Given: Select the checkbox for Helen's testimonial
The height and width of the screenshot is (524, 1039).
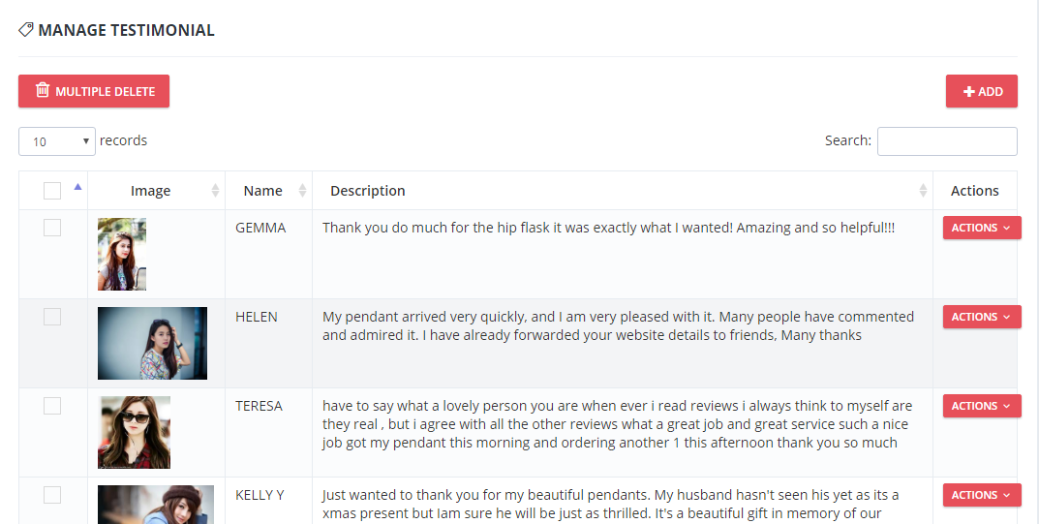Looking at the screenshot, I should click(52, 317).
